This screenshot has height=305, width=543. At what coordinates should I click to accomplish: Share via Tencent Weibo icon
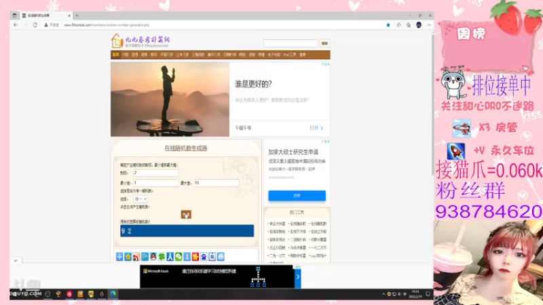point(145,256)
